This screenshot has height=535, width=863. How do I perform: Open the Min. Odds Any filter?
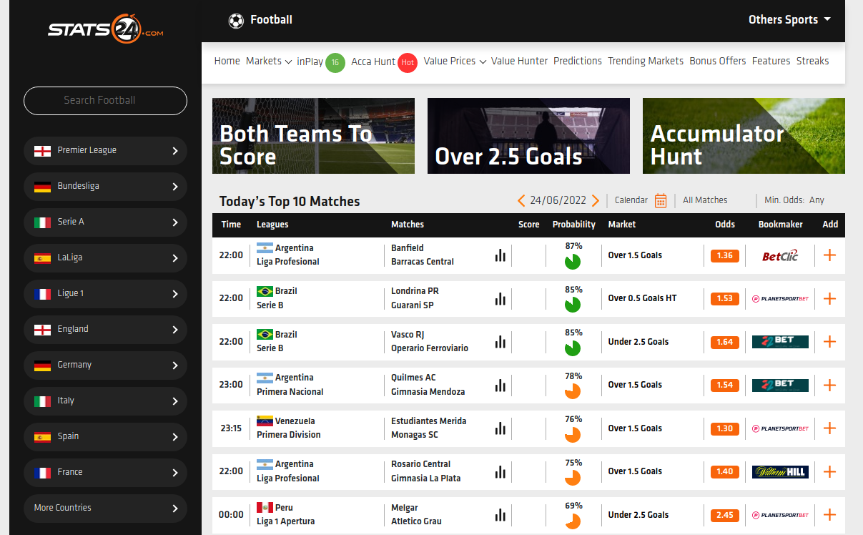click(x=794, y=200)
